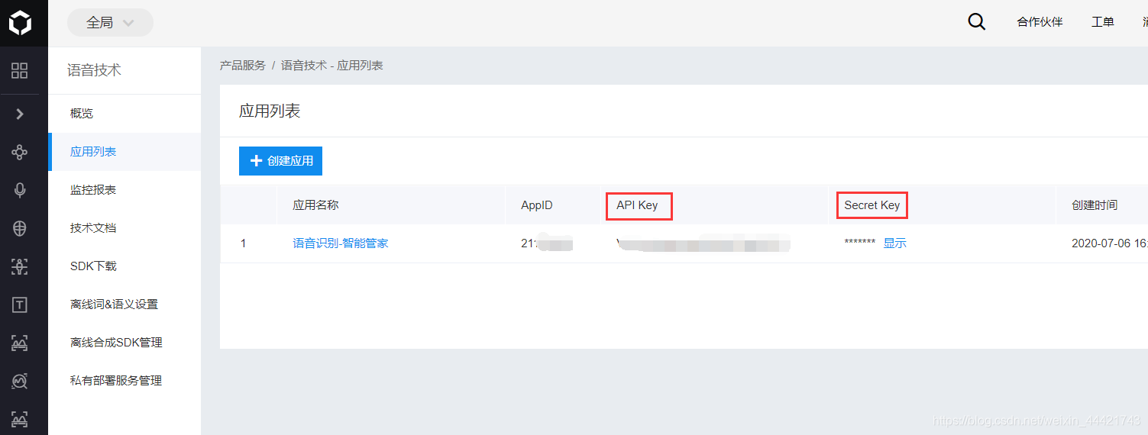The height and width of the screenshot is (435, 1148).
Task: Open 工单 in the top navigation
Action: click(x=1103, y=22)
